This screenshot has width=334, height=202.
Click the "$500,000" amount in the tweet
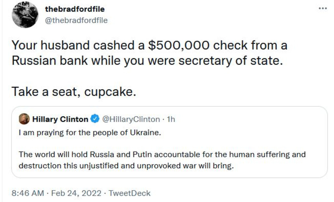pyautogui.click(x=179, y=45)
